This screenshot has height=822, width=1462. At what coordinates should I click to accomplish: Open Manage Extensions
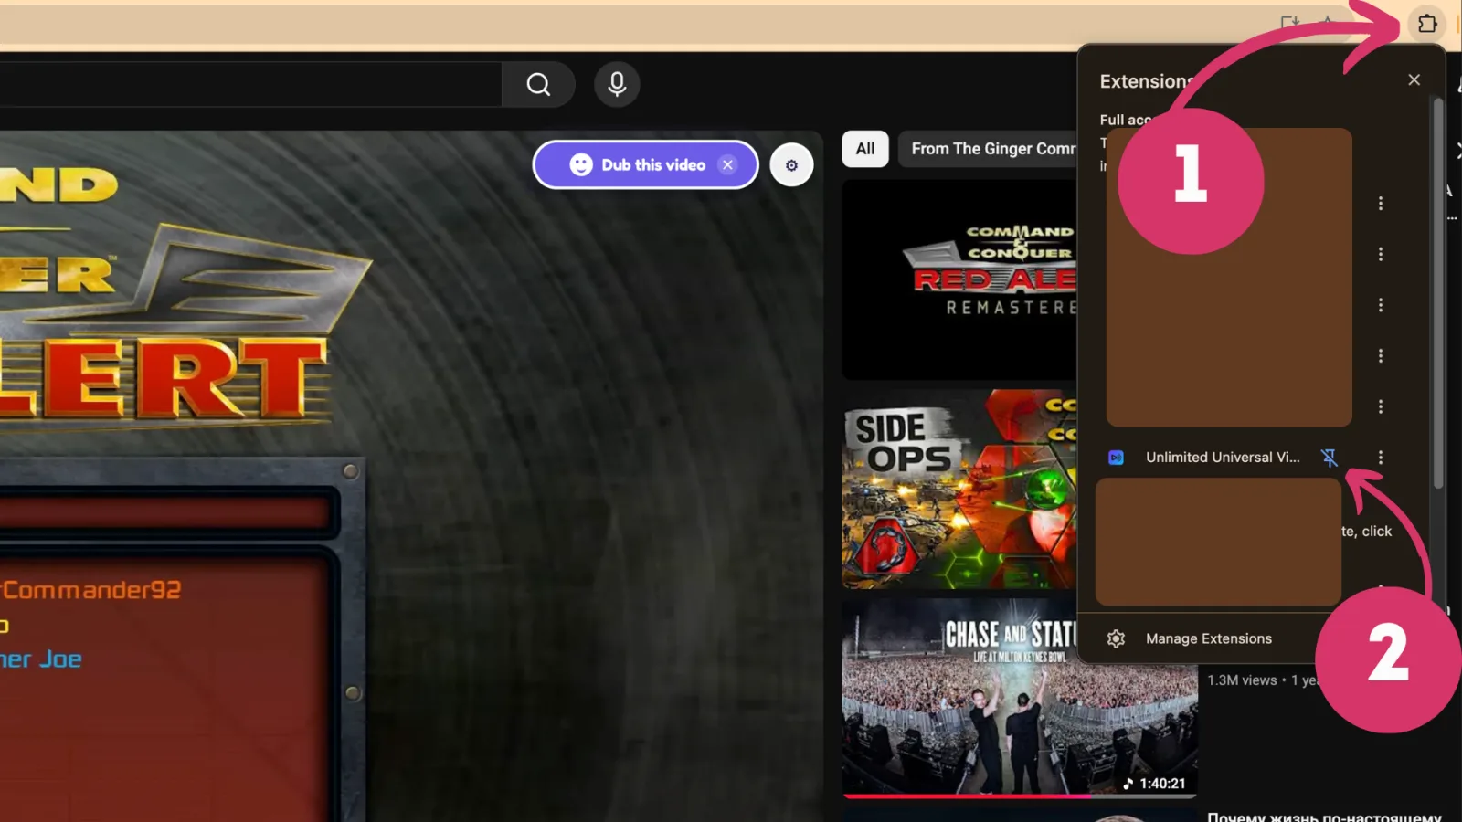click(x=1208, y=638)
